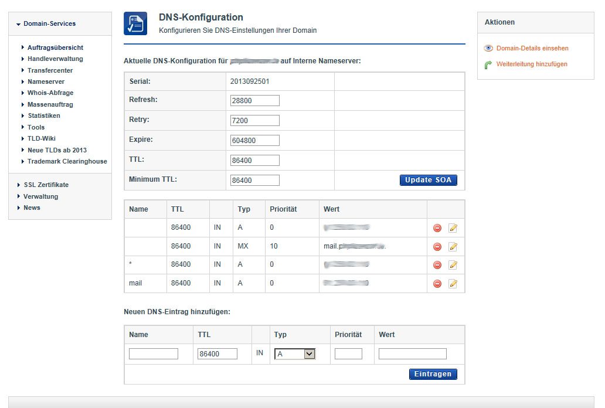The width and height of the screenshot is (605, 408).
Task: Expand the SSL Zertifikate section
Action: pyautogui.click(x=46, y=185)
